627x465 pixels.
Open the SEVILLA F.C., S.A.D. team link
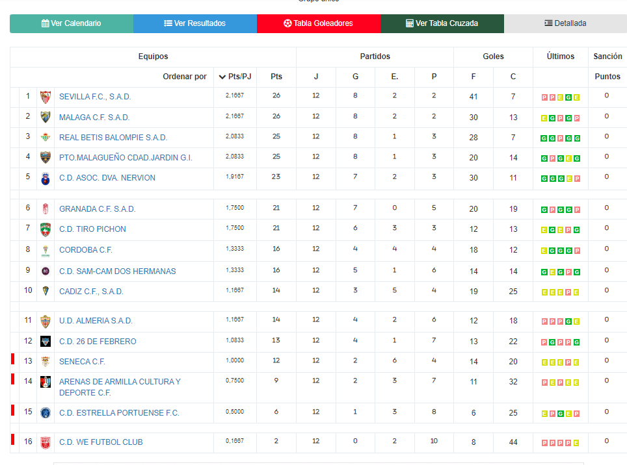tap(95, 97)
